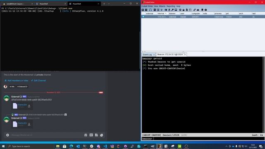Open the Keystrokes key icon
Viewport: 265px width, 149px height.
[x=172, y=10]
